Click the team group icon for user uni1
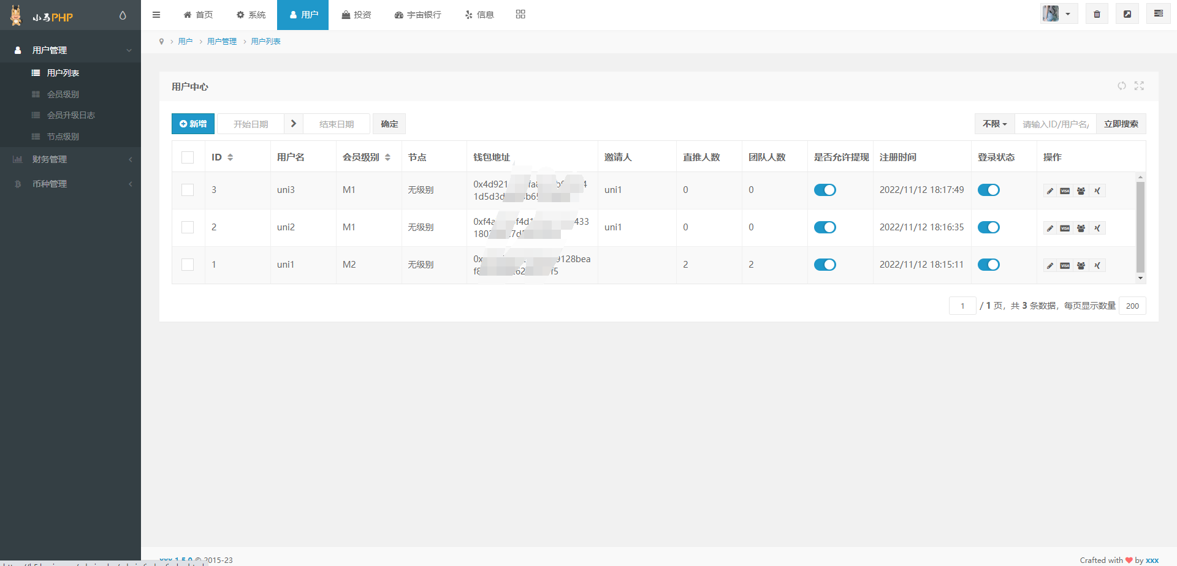Viewport: 1177px width, 566px height. tap(1081, 266)
